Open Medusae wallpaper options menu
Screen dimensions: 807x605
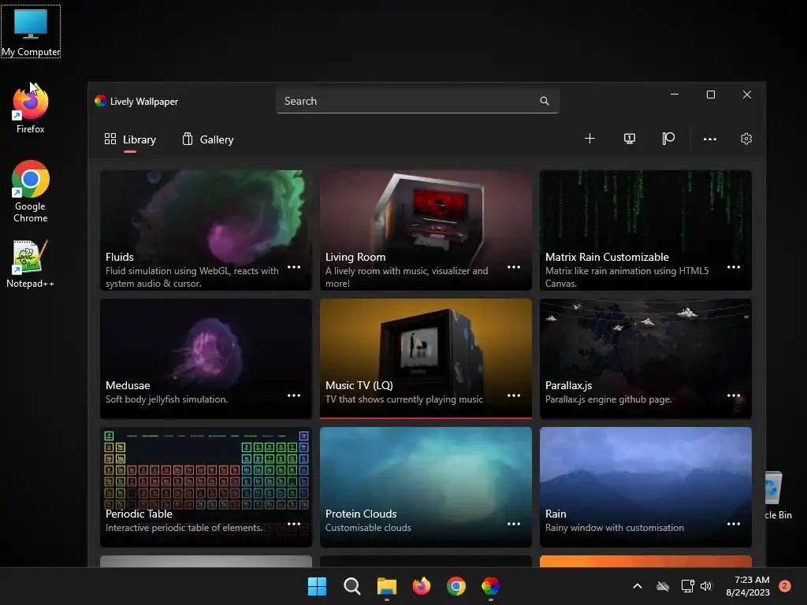click(x=294, y=395)
